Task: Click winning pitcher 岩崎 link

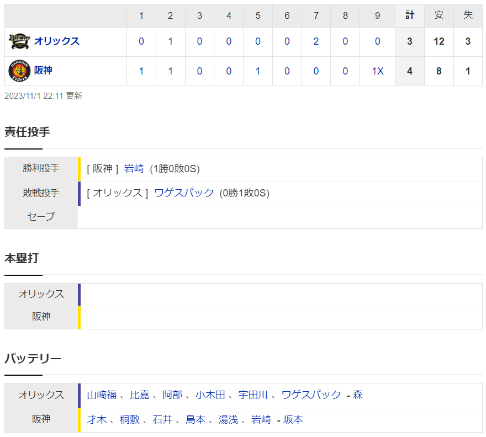Action: (134, 169)
